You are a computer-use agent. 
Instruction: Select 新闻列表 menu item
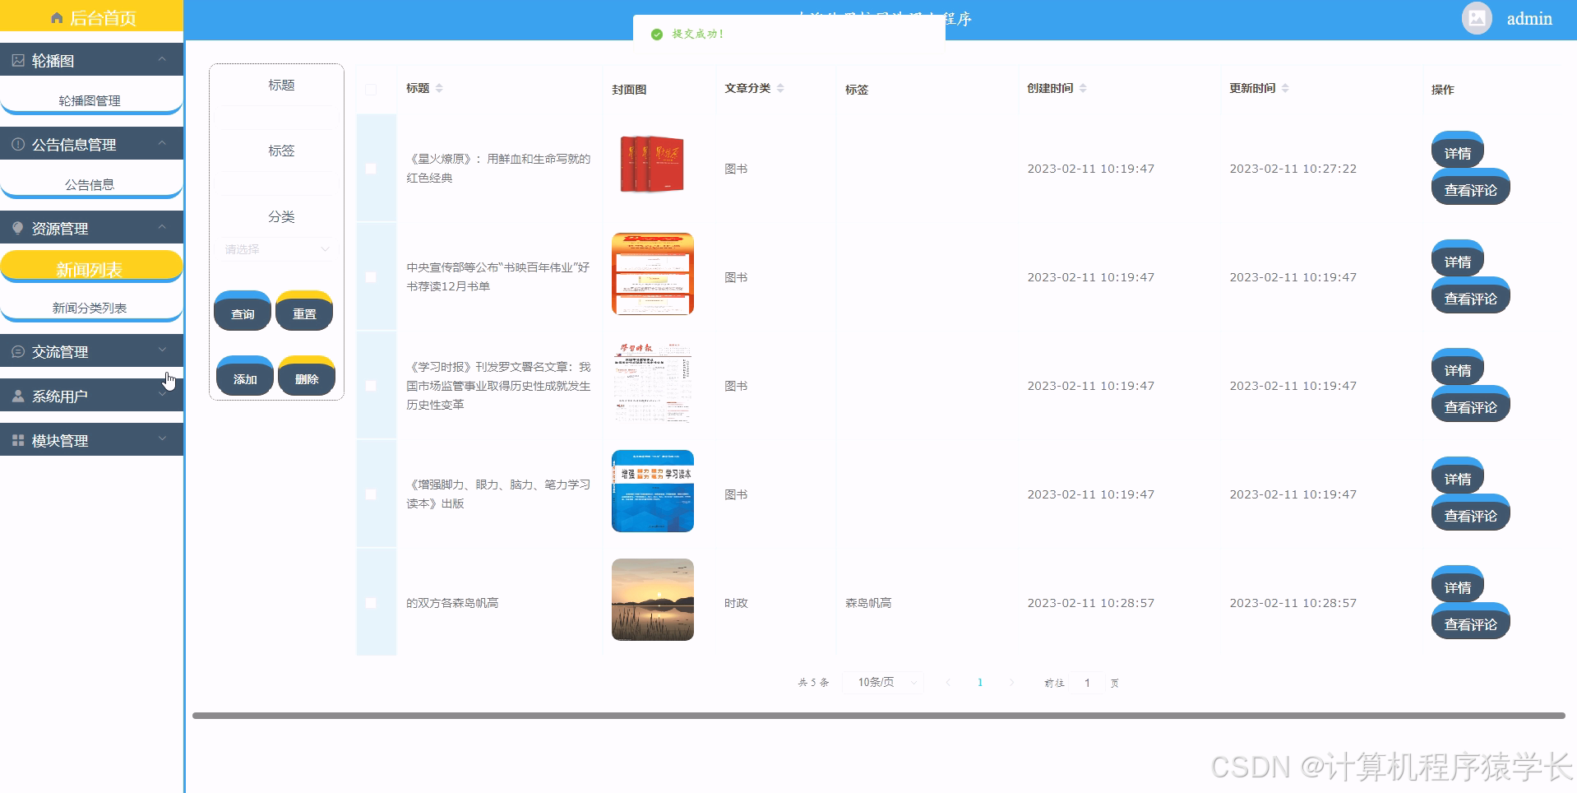click(90, 267)
